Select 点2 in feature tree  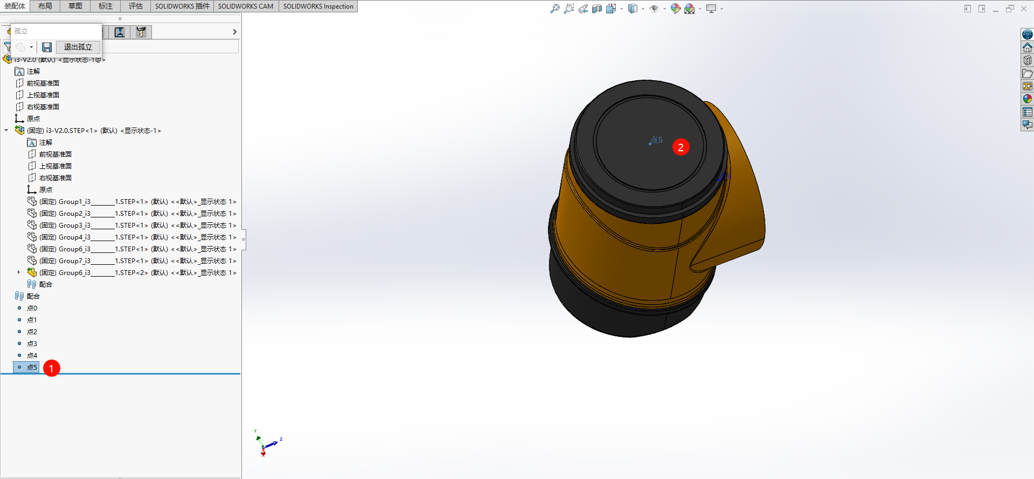click(27, 332)
